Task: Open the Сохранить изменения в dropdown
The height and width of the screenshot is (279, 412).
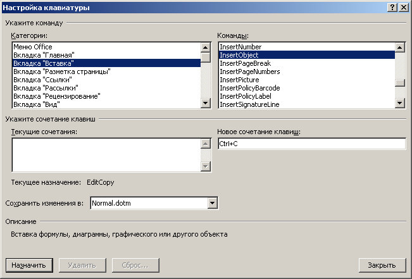Action: 212,203
